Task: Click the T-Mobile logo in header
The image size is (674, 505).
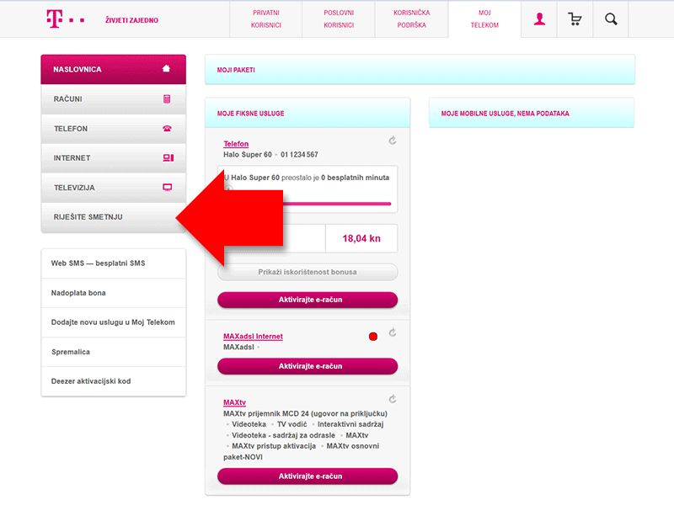Action: click(x=66, y=19)
